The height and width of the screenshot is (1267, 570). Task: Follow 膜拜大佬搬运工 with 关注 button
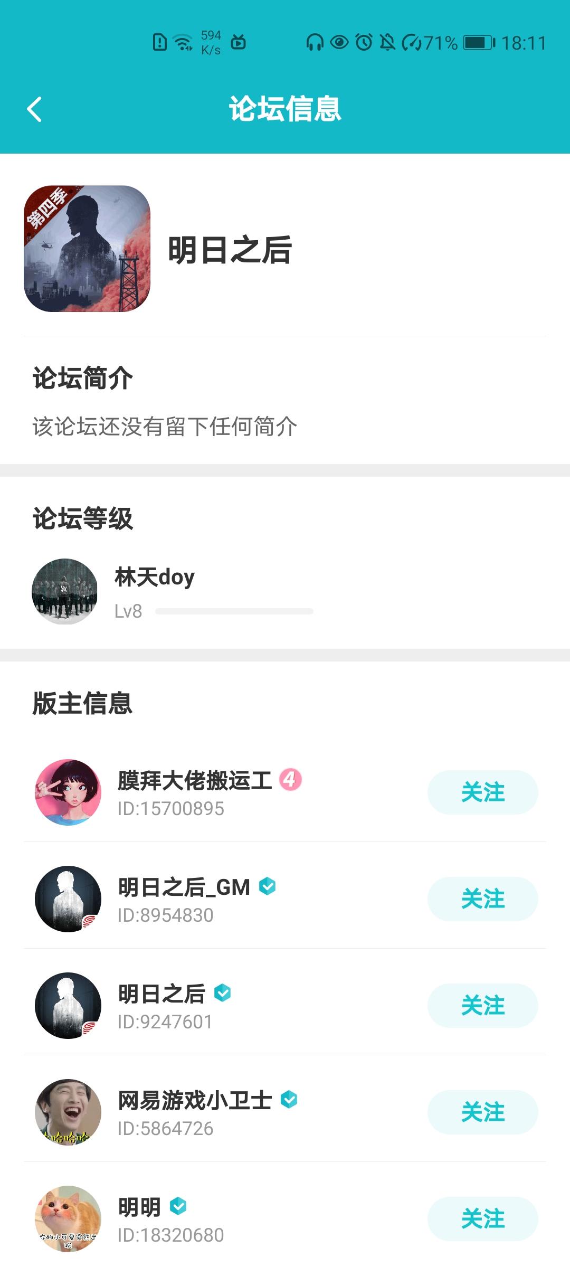pyautogui.click(x=483, y=792)
